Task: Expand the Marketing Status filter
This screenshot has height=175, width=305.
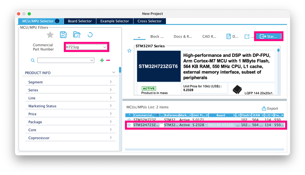Action: pyautogui.click(x=111, y=106)
